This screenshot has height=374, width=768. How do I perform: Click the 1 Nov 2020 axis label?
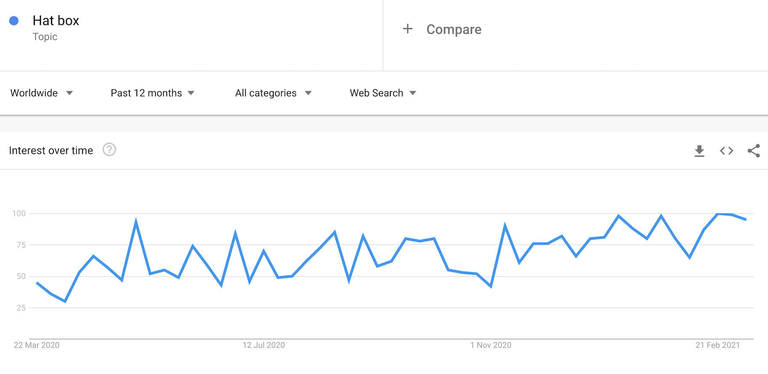(491, 345)
